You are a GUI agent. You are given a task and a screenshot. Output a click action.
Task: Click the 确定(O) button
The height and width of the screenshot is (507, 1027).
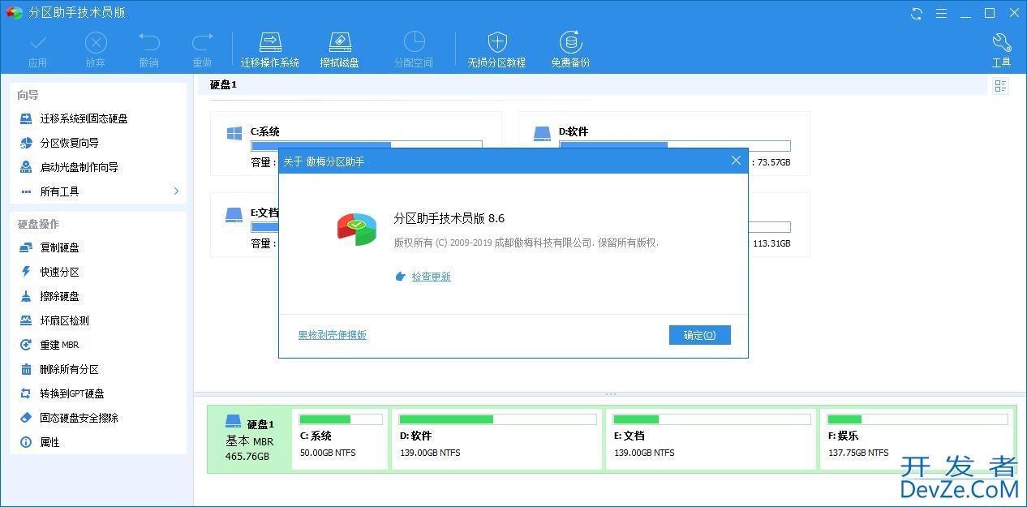[700, 335]
